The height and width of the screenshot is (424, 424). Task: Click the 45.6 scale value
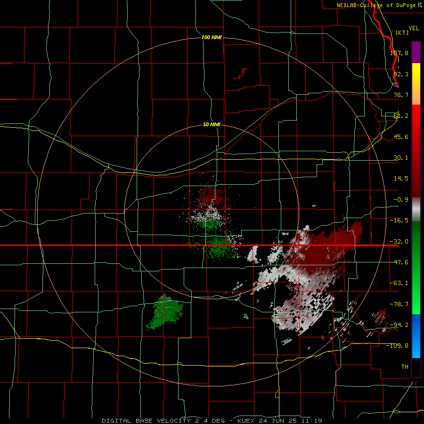pos(401,137)
